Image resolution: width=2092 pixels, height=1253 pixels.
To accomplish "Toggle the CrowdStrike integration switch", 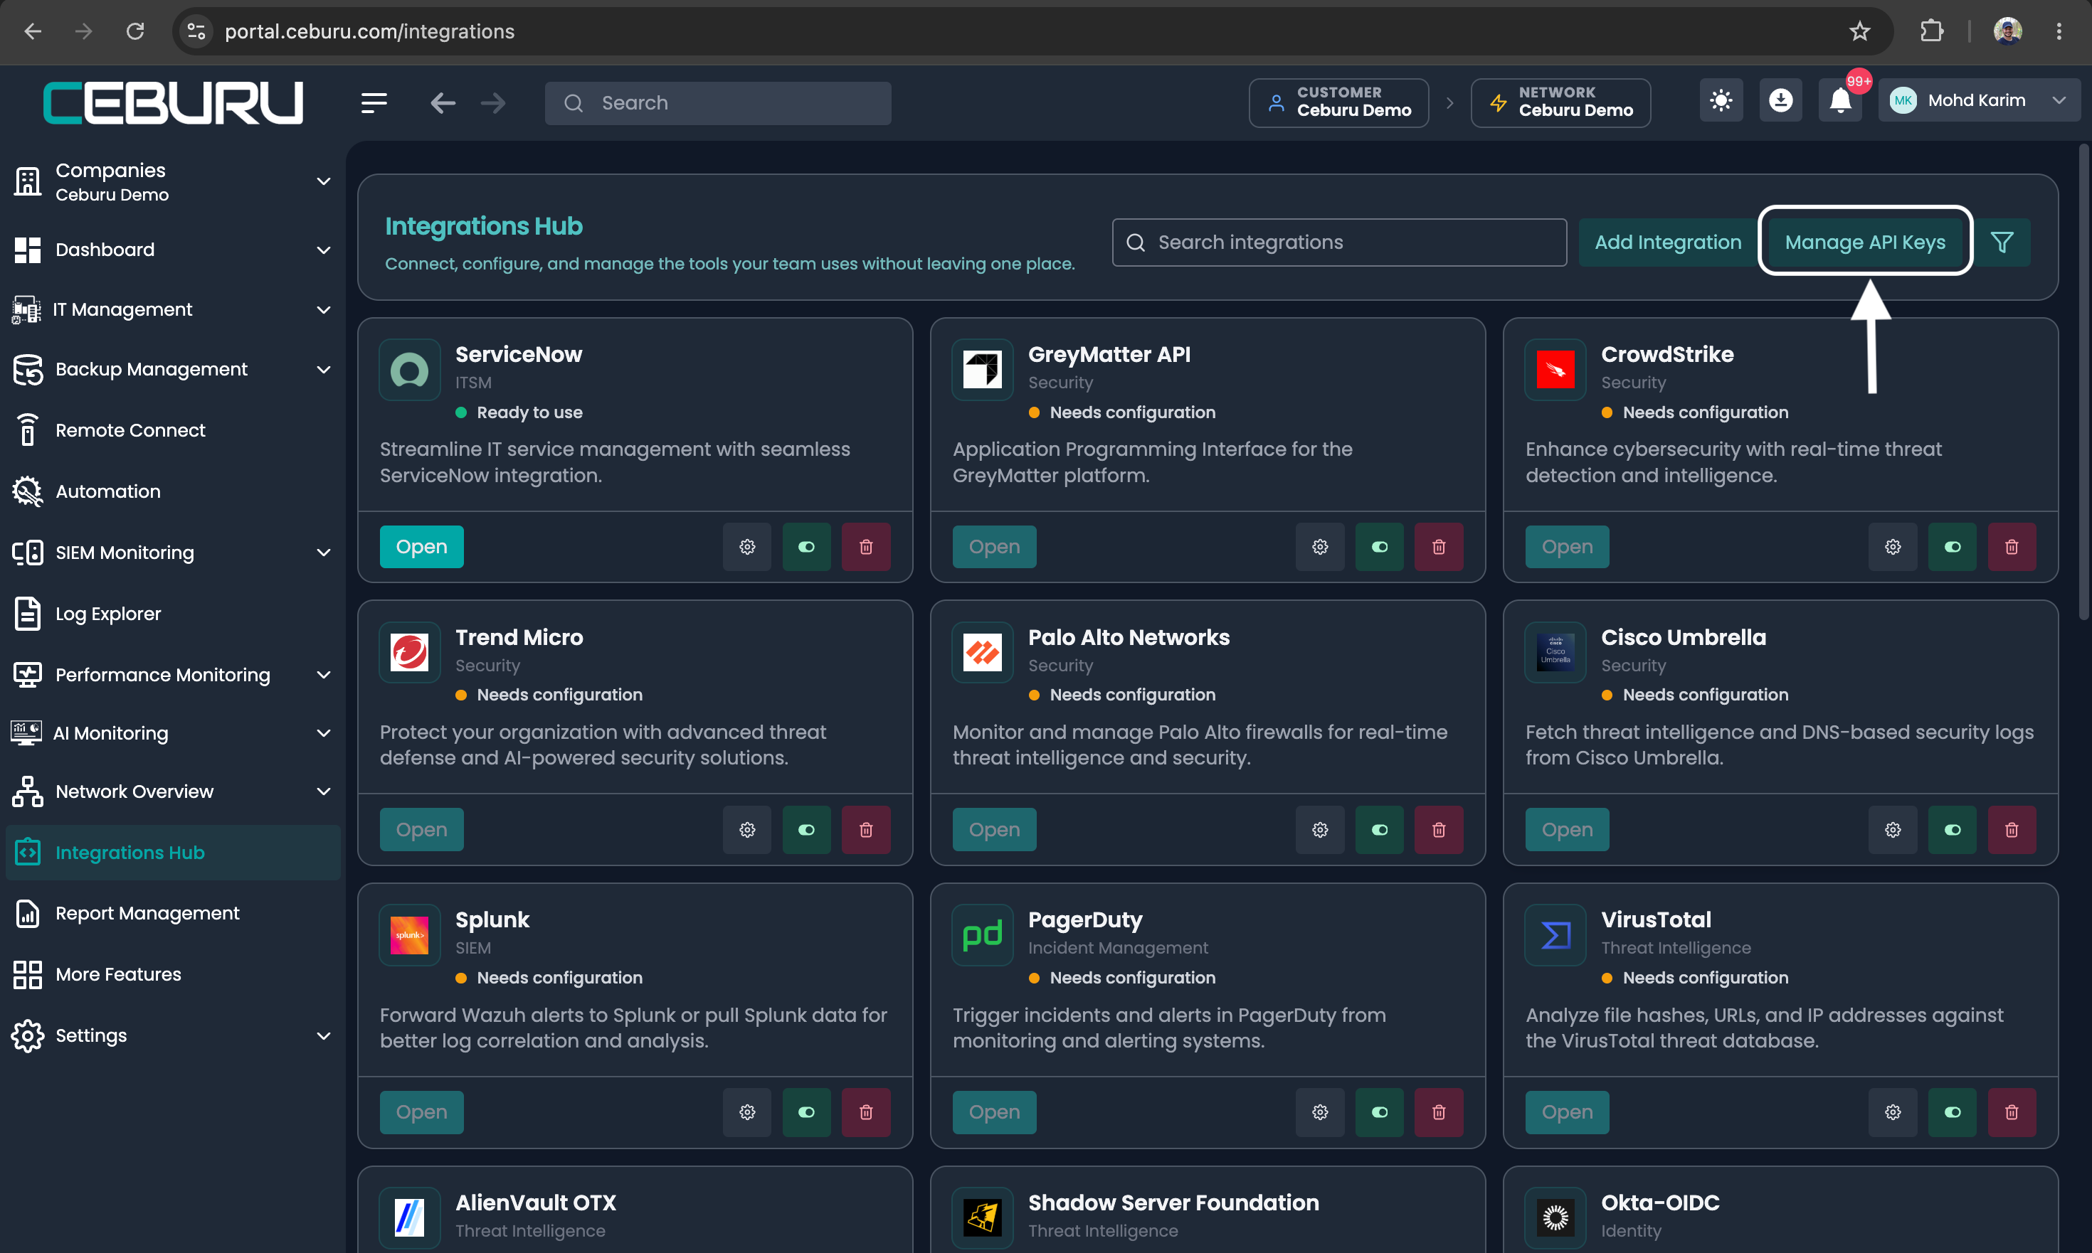I will pyautogui.click(x=1953, y=547).
